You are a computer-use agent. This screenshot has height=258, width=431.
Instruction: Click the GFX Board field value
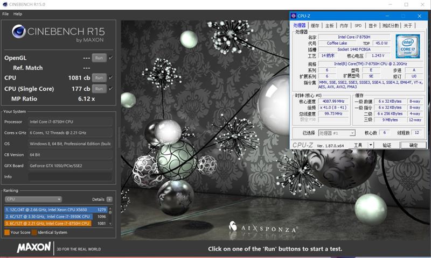70,166
